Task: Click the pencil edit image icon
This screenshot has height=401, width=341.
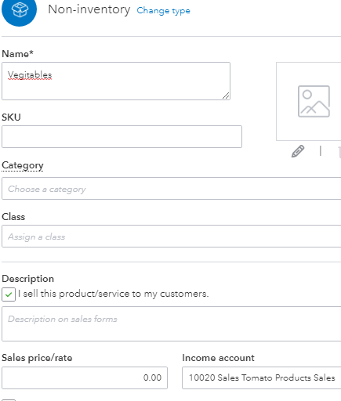Action: pos(298,151)
